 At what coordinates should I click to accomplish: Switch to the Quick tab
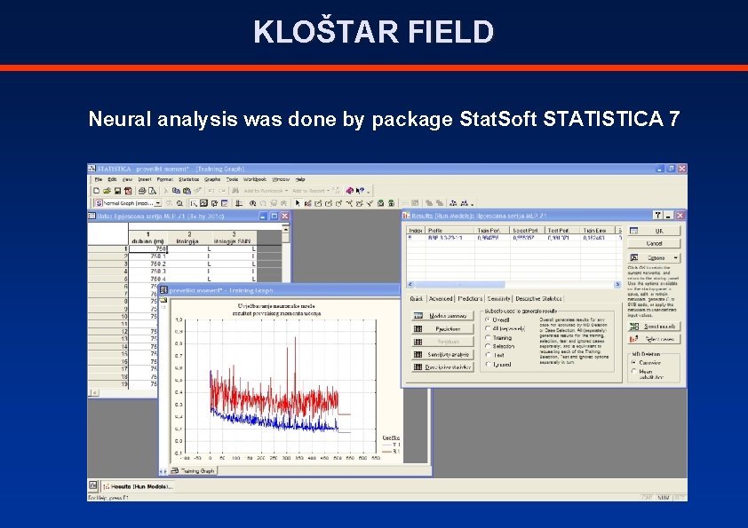(417, 299)
